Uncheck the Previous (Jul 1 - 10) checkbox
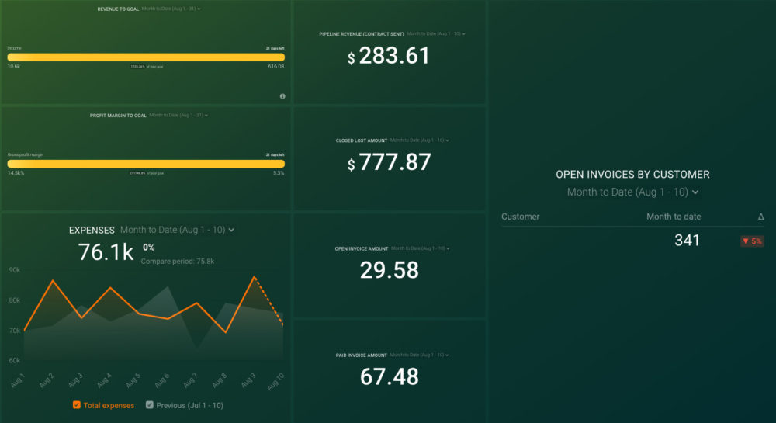Image resolution: width=776 pixels, height=423 pixels. click(x=151, y=405)
